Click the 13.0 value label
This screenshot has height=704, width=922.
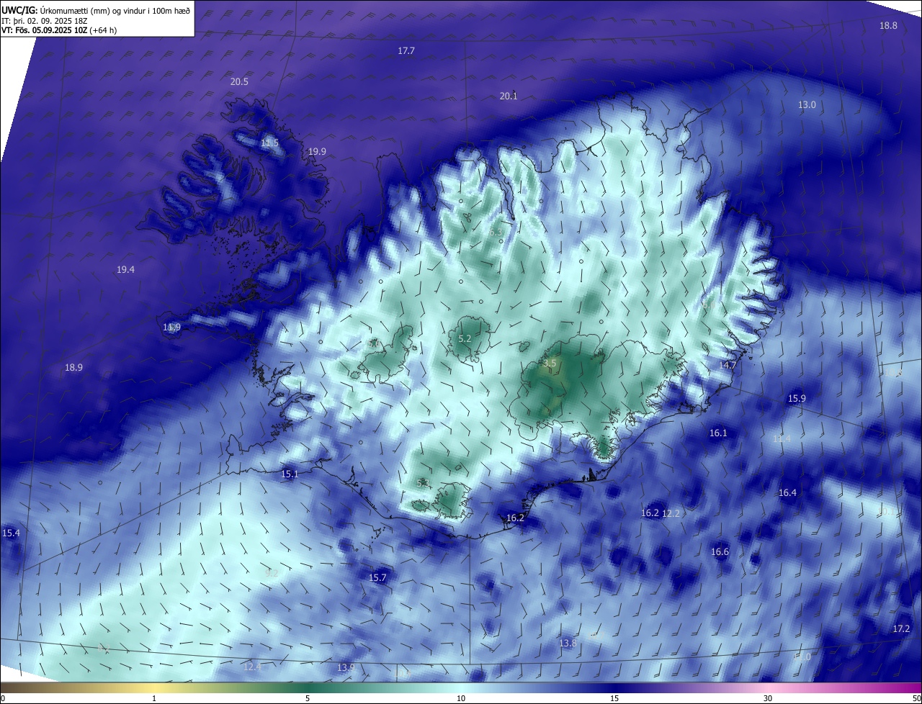click(807, 105)
